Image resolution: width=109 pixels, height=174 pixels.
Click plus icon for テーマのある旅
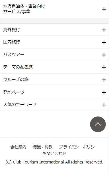click(x=104, y=67)
